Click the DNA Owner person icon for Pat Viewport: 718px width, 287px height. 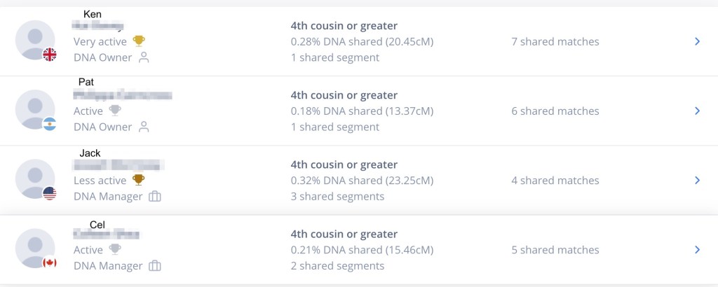[x=144, y=127]
